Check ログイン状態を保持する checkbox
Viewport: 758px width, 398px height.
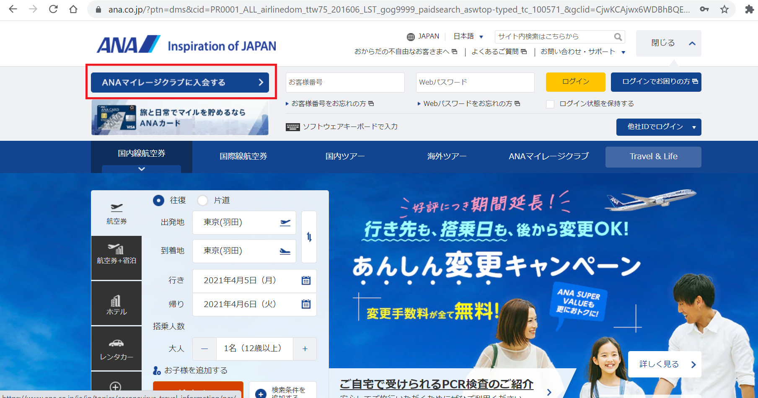(x=550, y=104)
